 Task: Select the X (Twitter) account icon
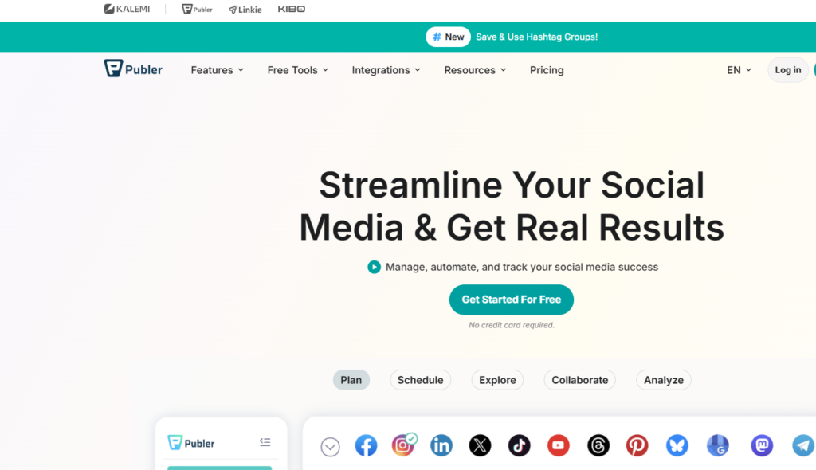tap(480, 445)
